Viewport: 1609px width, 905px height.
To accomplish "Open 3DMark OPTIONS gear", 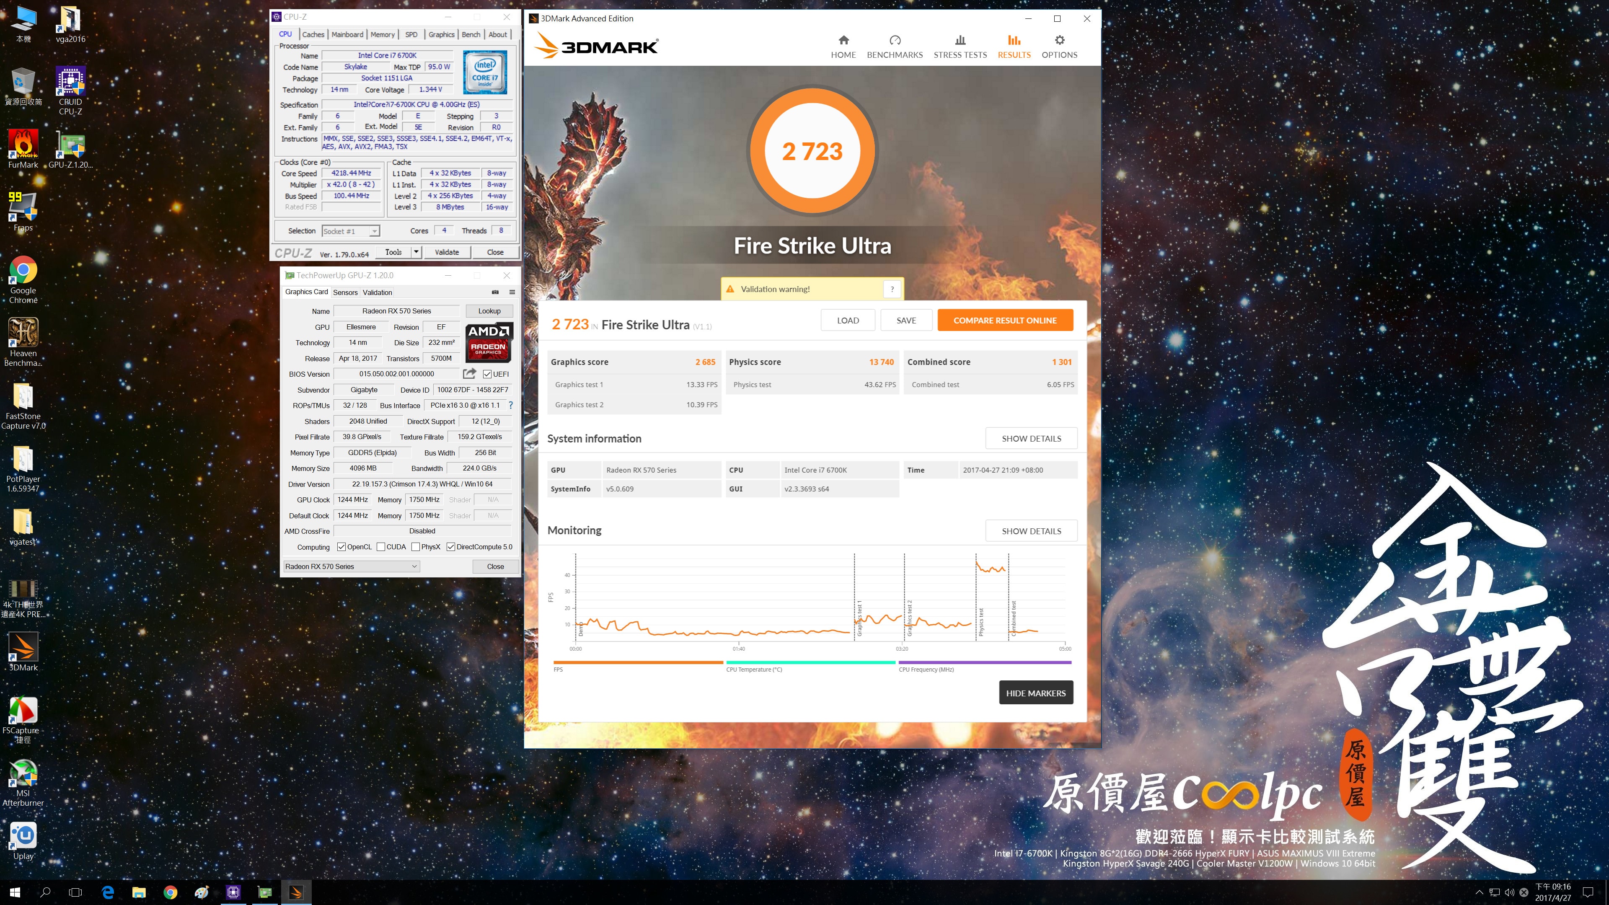I will click(1059, 47).
